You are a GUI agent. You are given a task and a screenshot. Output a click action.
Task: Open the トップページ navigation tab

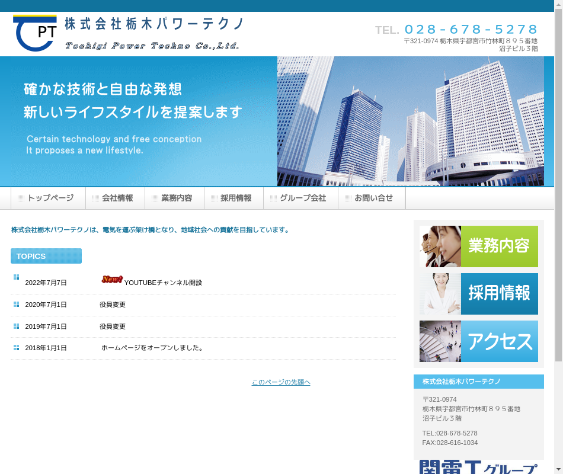49,198
